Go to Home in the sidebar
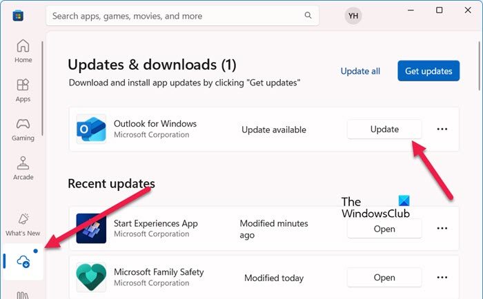This screenshot has height=299, width=483. [x=23, y=51]
